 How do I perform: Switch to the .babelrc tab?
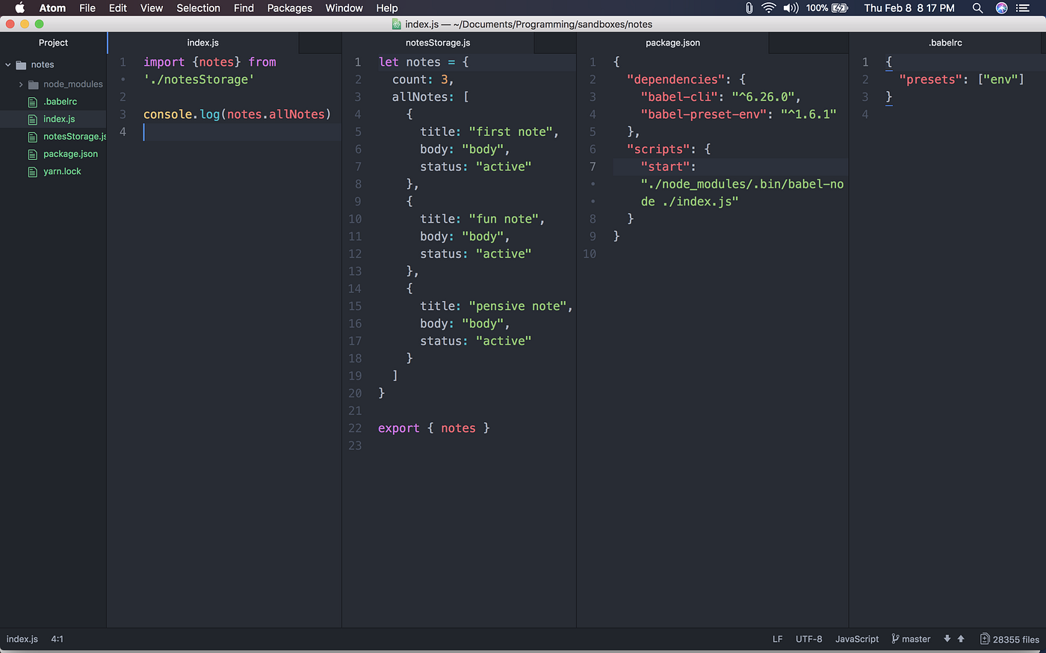[945, 43]
